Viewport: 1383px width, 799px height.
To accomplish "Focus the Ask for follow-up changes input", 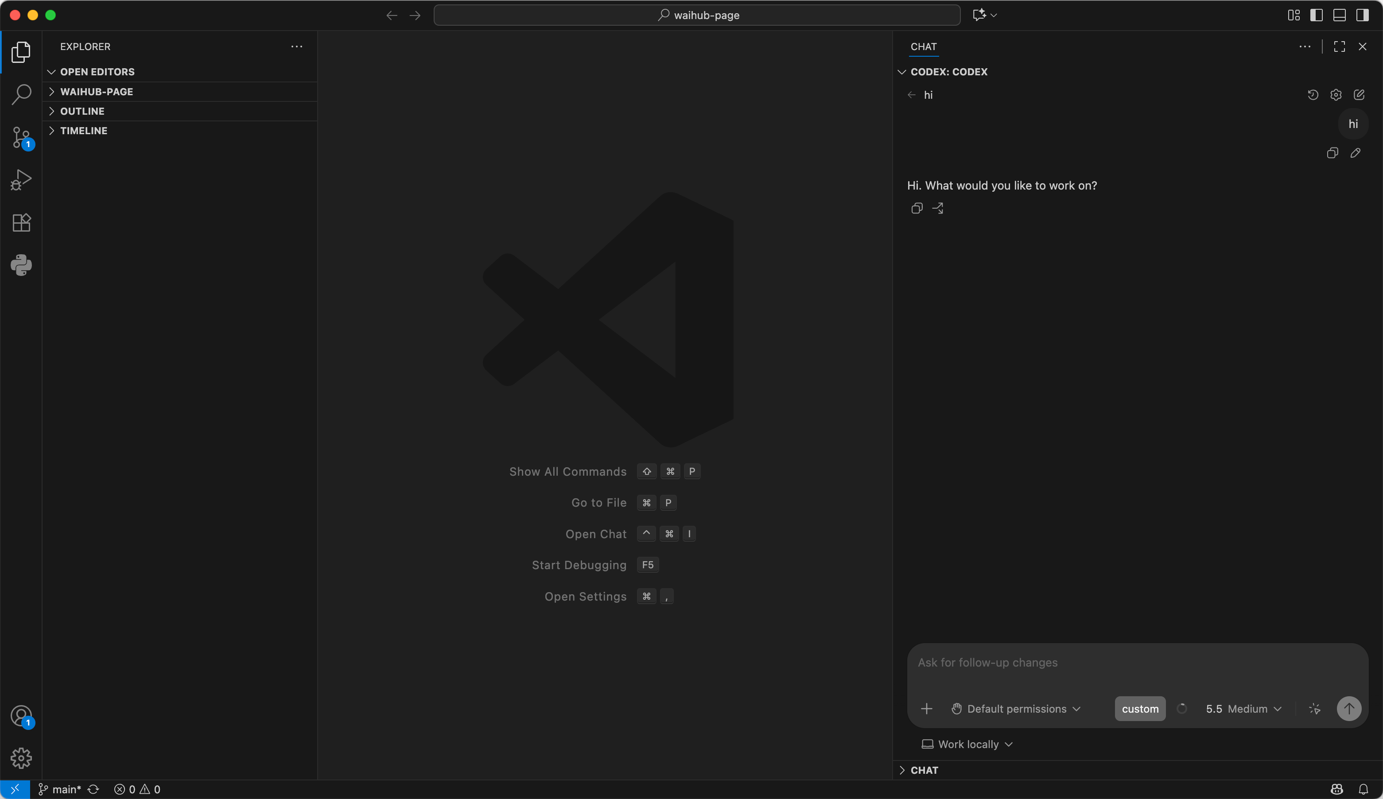I will [1137, 663].
